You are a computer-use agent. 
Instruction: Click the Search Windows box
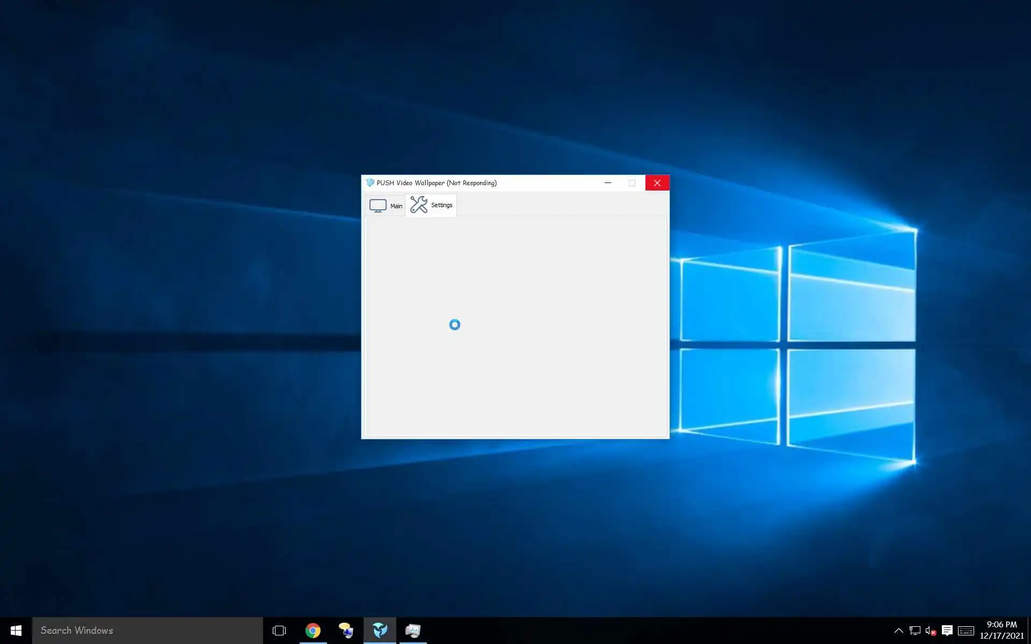click(148, 631)
